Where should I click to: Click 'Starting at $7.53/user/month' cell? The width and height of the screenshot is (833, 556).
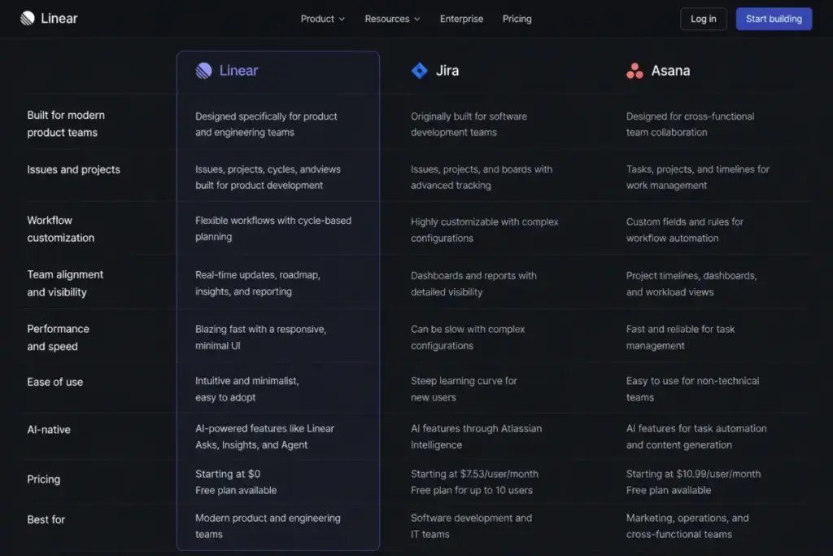pyautogui.click(x=474, y=482)
